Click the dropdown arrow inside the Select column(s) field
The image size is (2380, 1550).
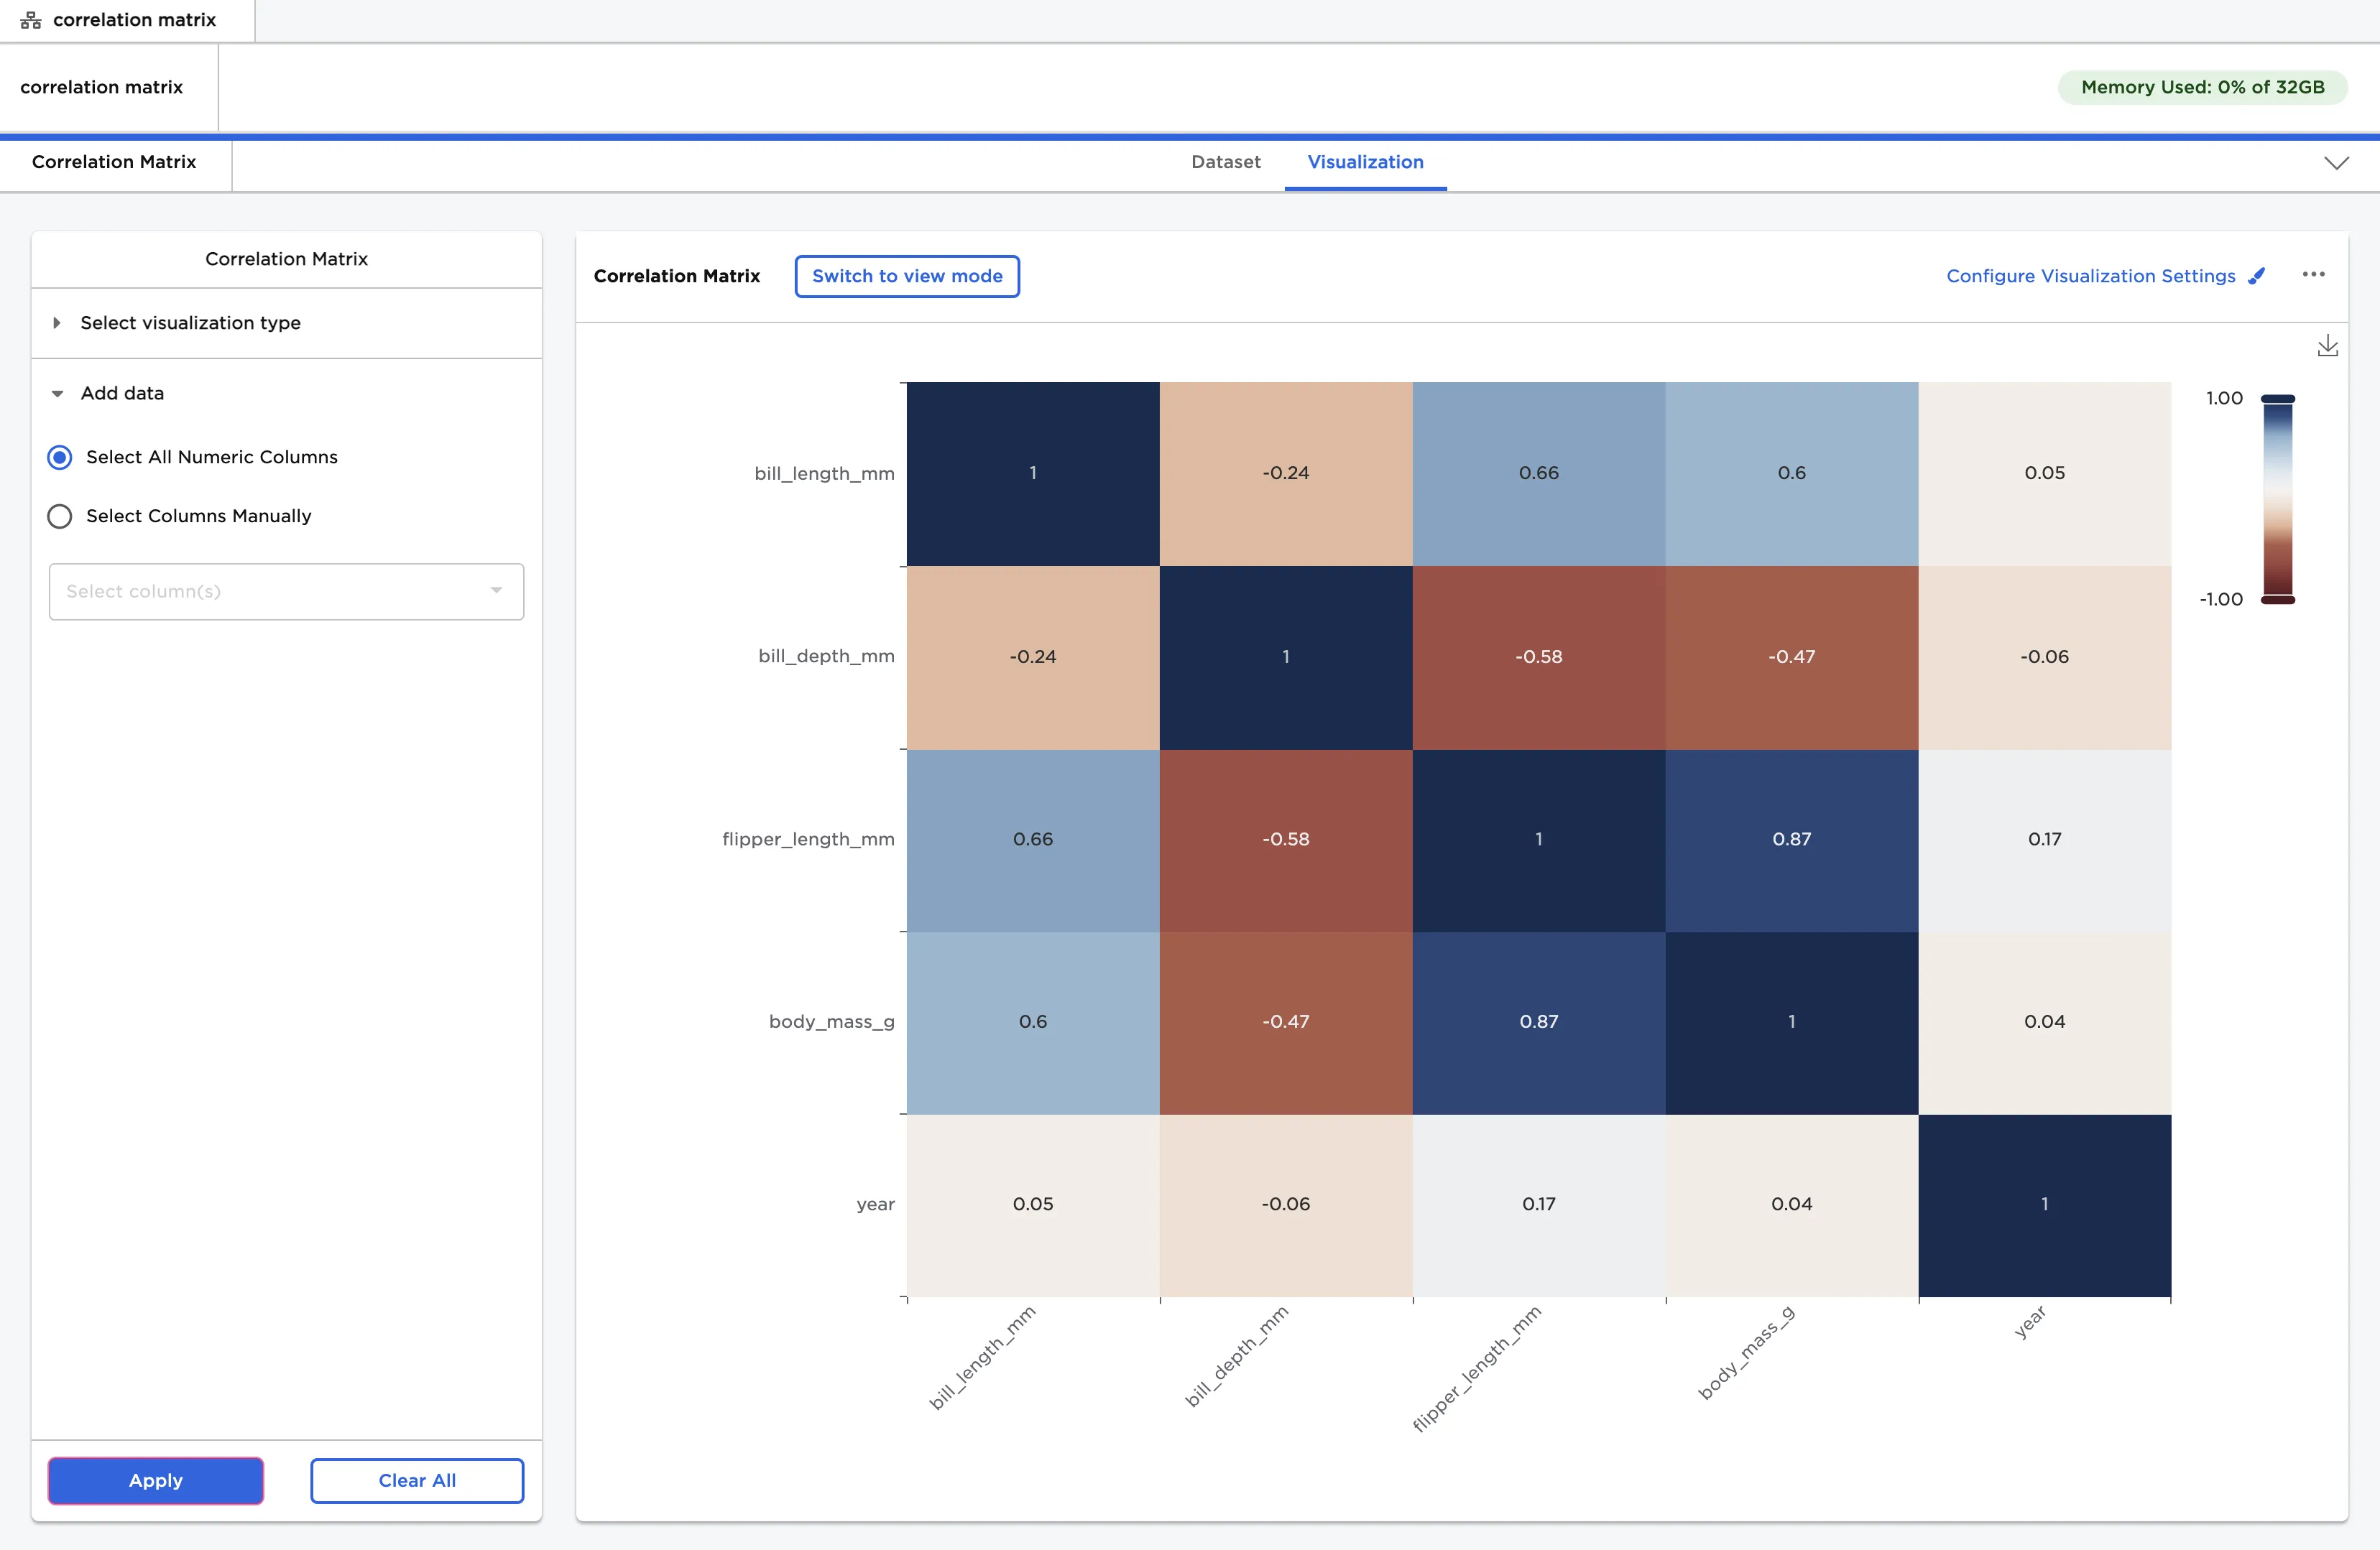495,590
